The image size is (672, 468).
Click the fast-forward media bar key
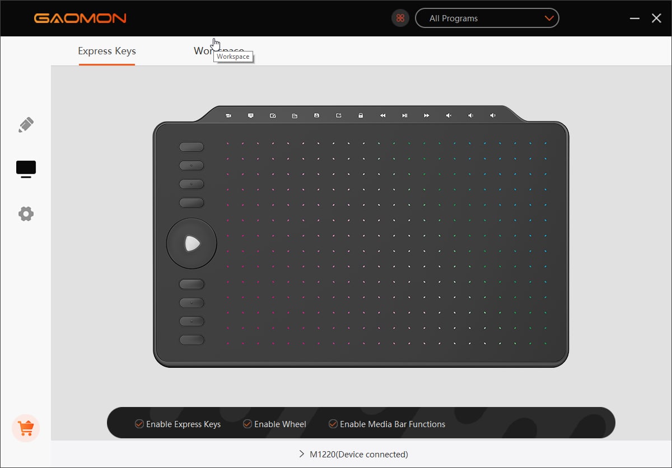tap(427, 115)
